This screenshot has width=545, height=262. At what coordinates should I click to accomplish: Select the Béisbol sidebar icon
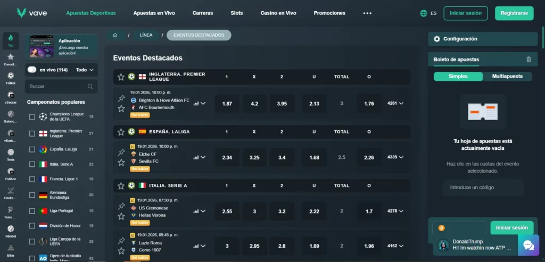pos(11,231)
